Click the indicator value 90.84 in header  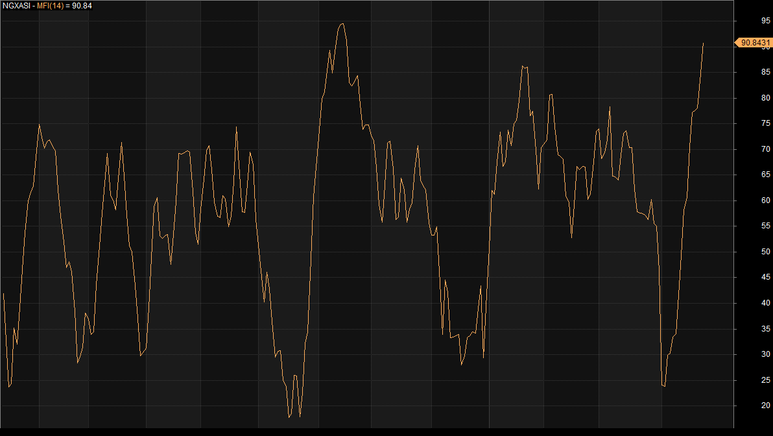coord(82,6)
